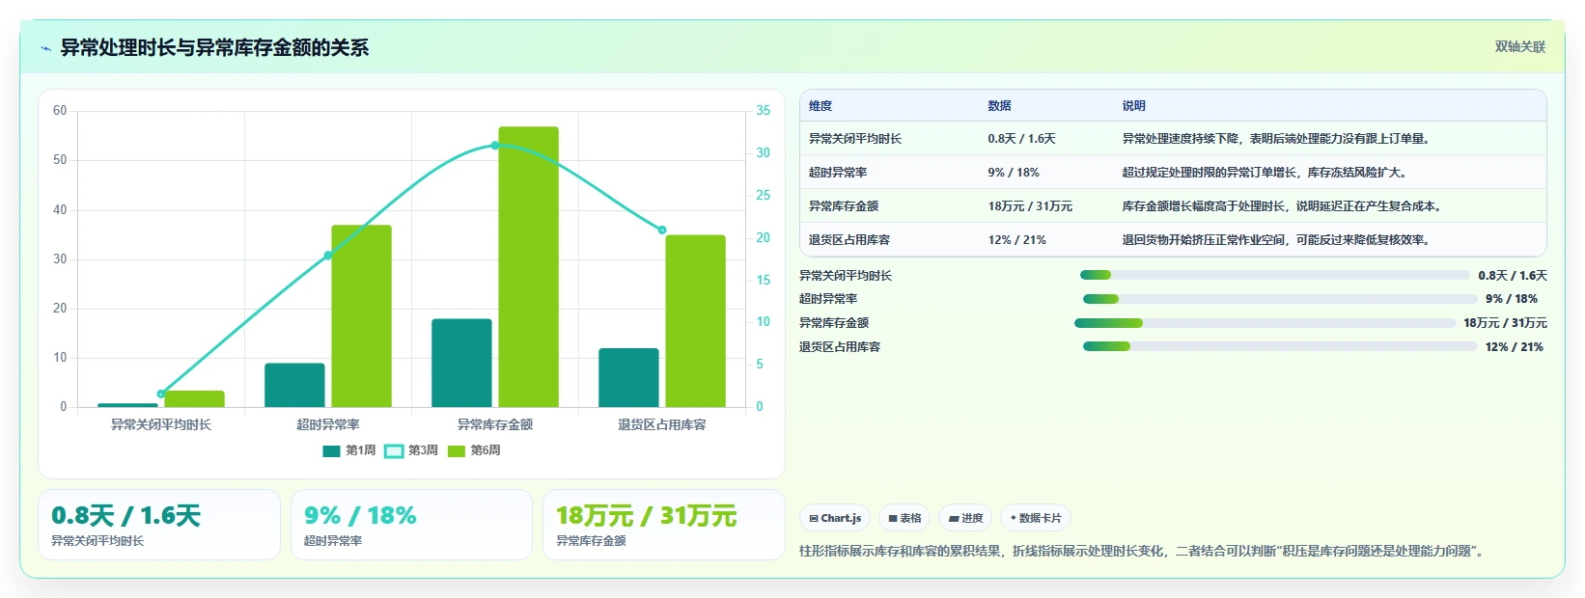Click the teal 第1周 bar for 退货区占用库容

[x=628, y=377]
